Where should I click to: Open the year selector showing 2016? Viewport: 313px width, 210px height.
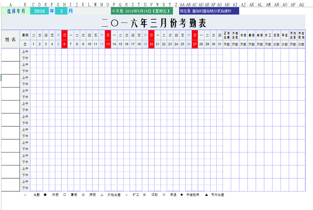tap(39, 11)
